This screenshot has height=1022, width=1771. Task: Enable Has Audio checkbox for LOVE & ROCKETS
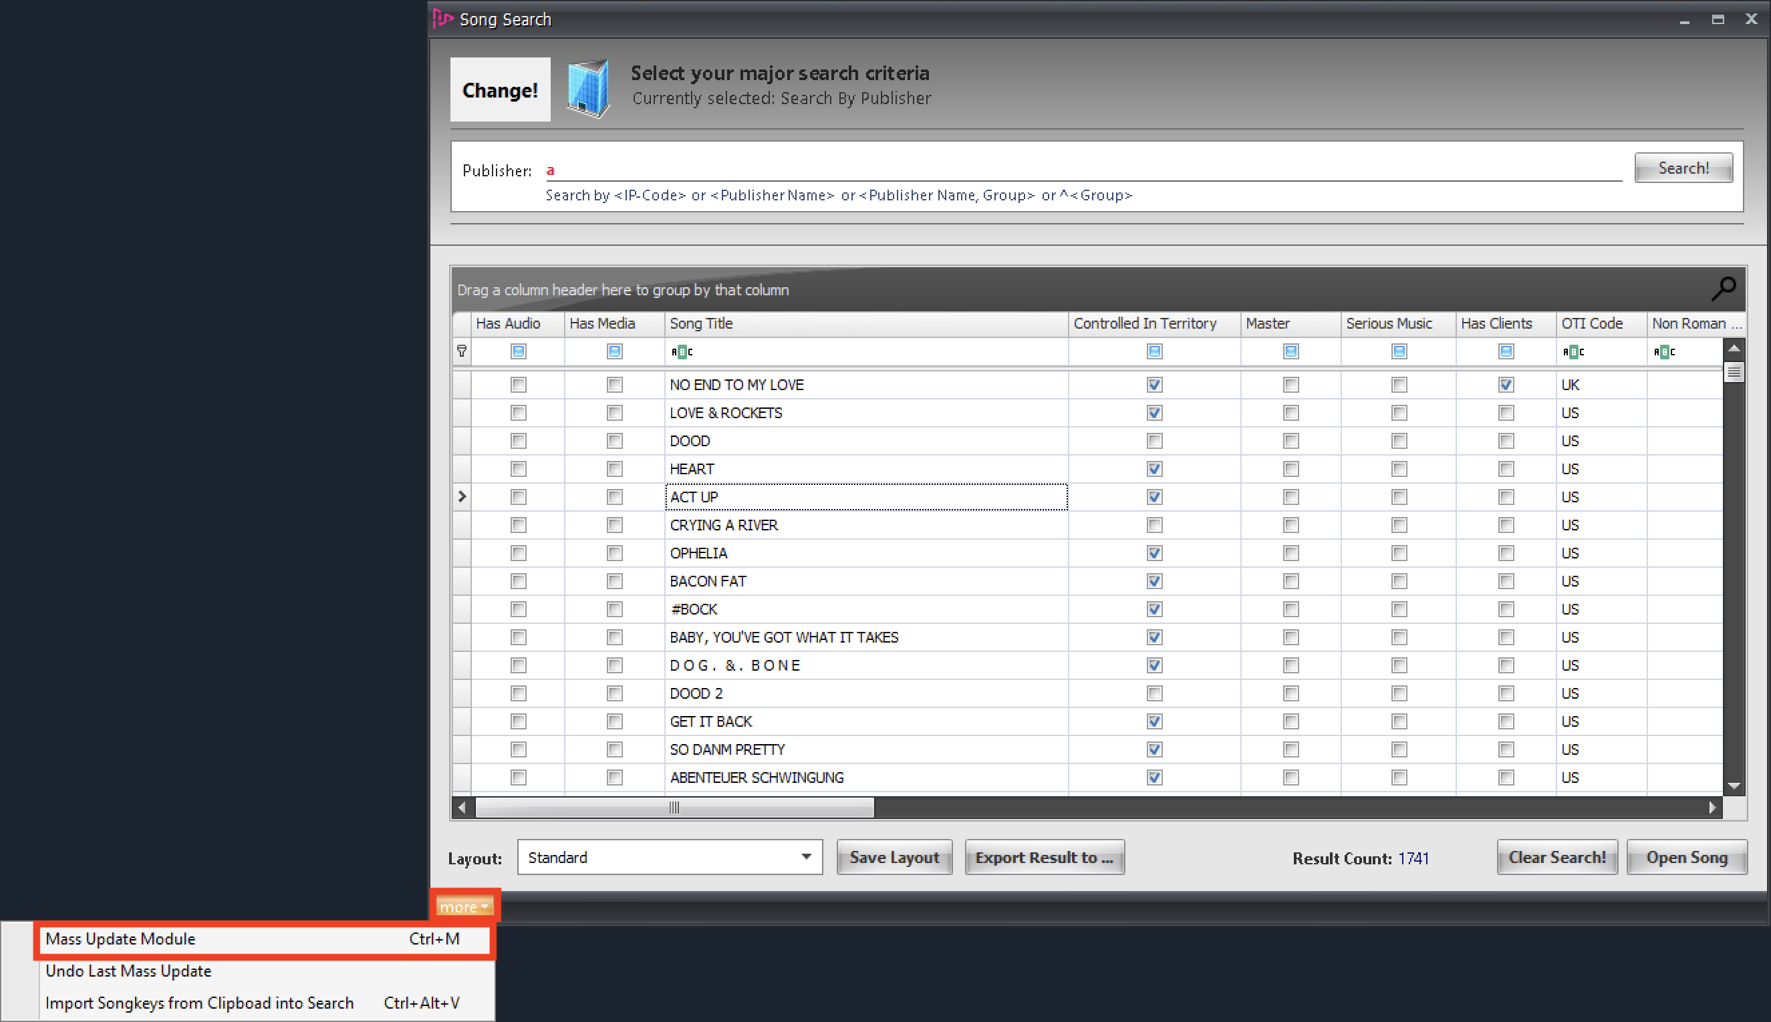(518, 413)
